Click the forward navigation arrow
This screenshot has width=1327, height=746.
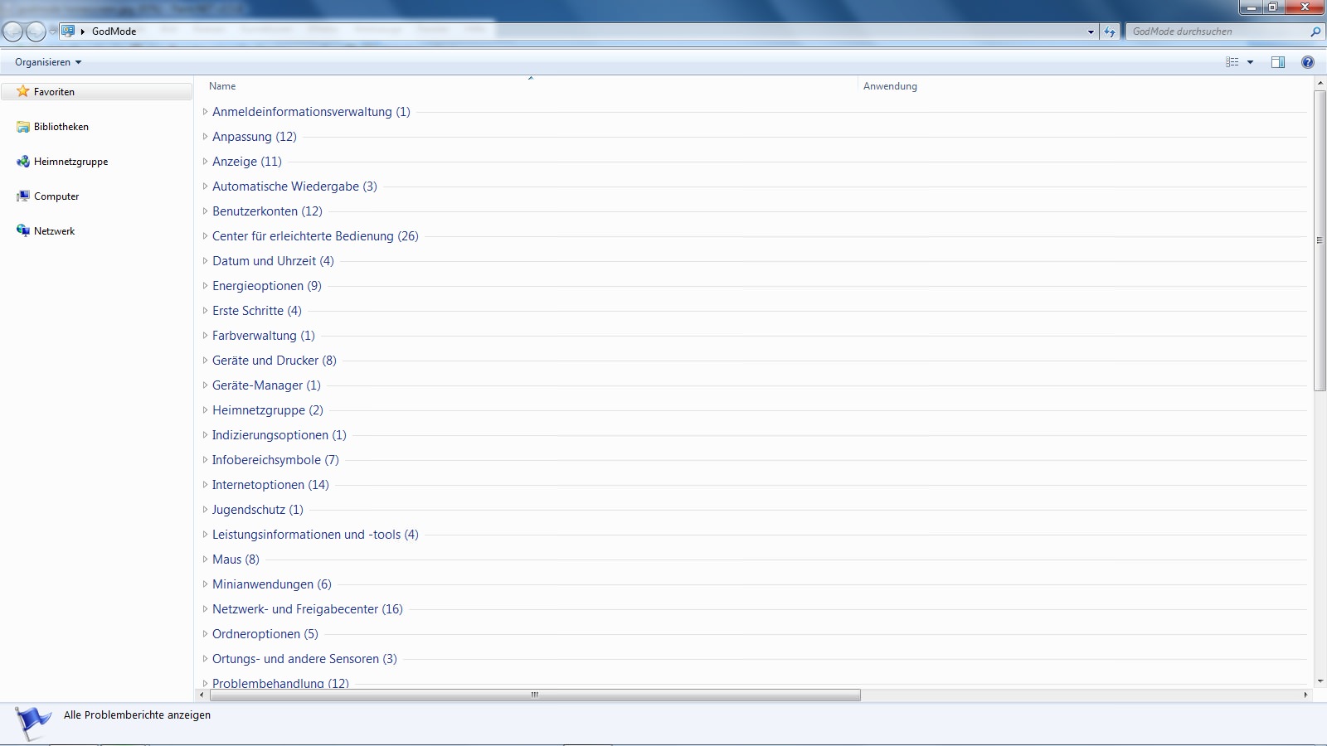click(36, 31)
